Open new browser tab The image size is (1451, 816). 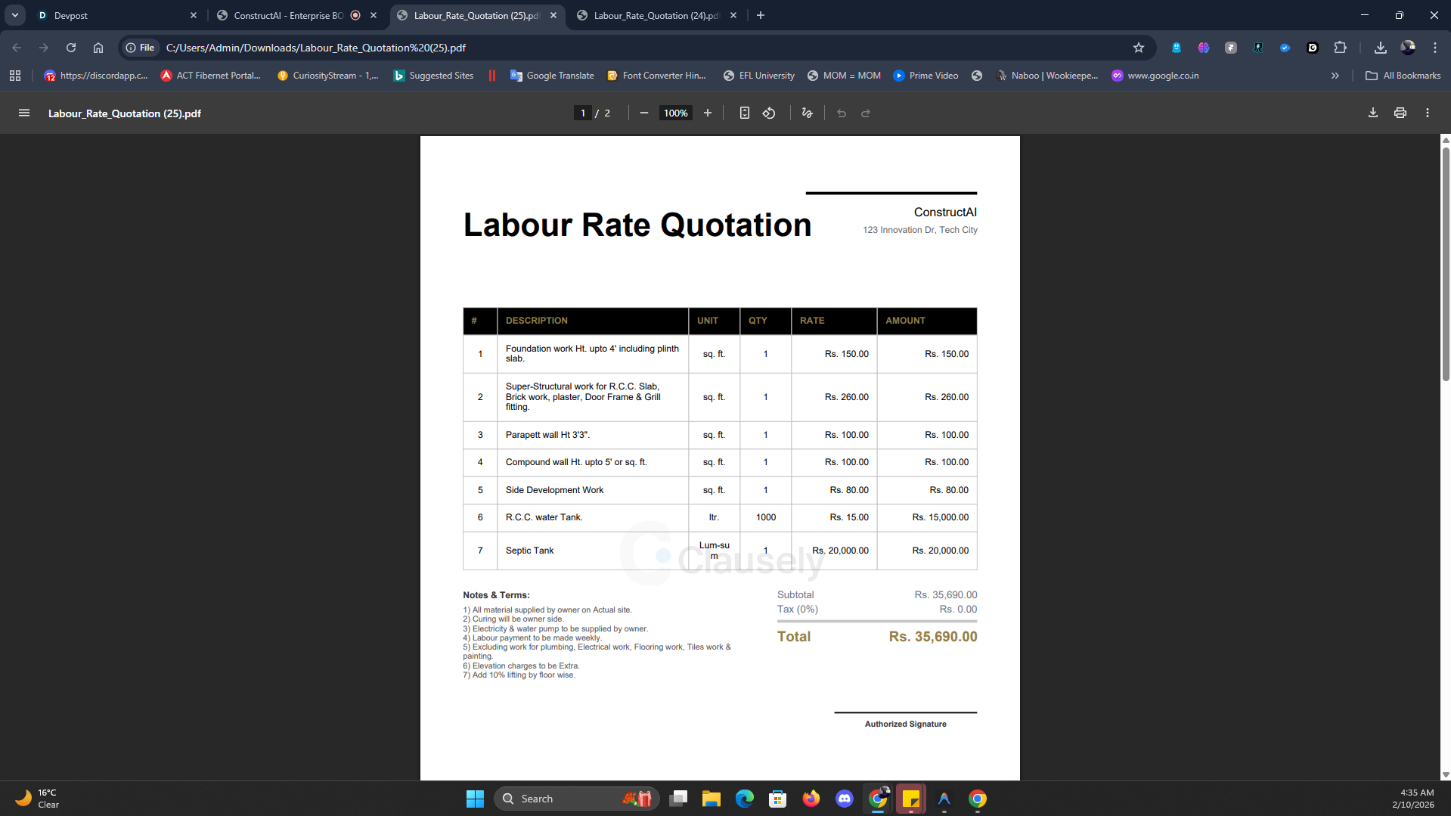click(x=761, y=15)
